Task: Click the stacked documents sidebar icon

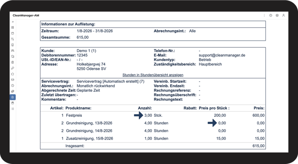Action: 13,57
